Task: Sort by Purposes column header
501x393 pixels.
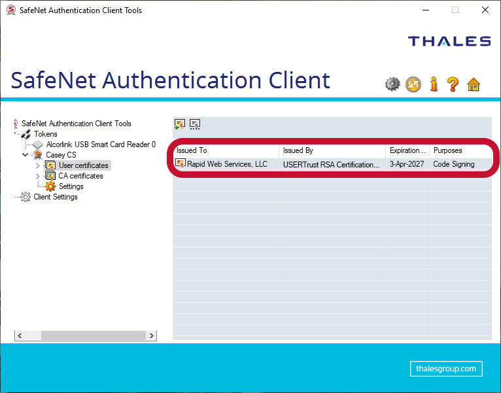Action: coord(460,150)
